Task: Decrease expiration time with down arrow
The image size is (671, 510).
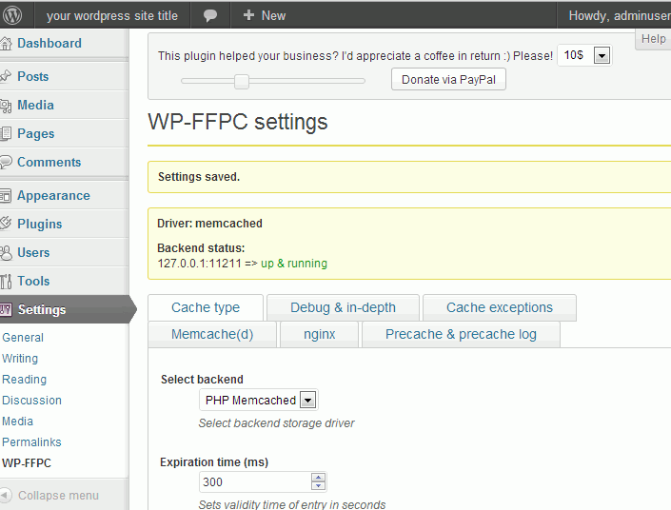Action: tap(318, 486)
